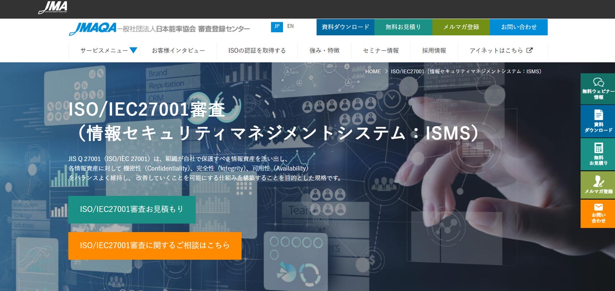Click the JMA logo in top bar

pos(53,8)
